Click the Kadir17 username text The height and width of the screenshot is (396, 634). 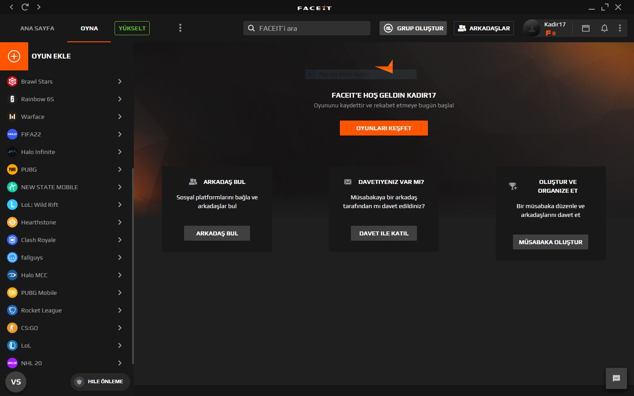[555, 24]
